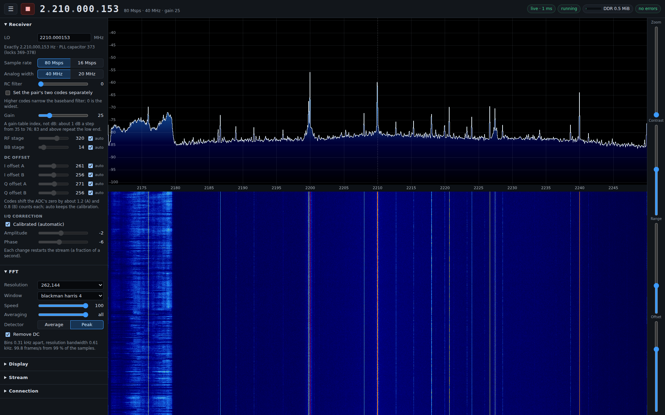Screen dimensions: 665x415
Task: Click the 2.210.000.153 frequency readout
Action: point(79,9)
